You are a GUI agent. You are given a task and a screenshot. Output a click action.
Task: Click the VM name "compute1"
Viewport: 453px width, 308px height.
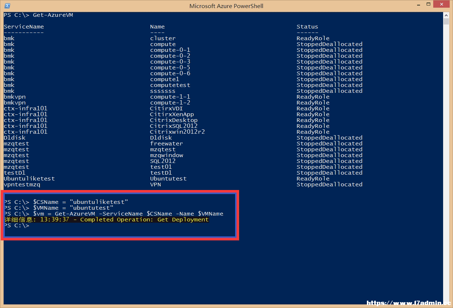point(165,79)
